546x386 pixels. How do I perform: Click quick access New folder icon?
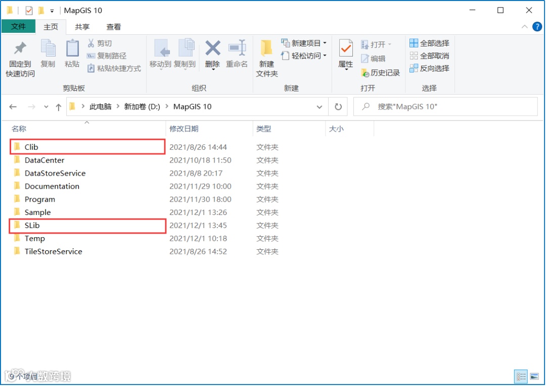[x=41, y=11]
